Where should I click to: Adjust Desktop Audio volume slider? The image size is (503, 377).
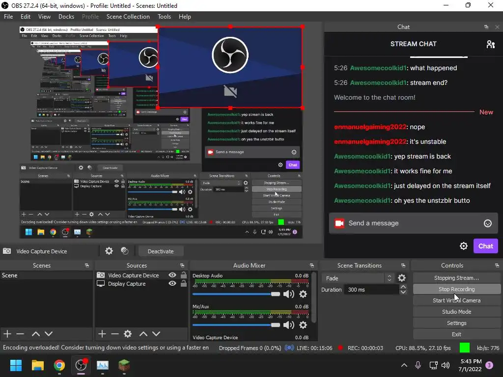click(x=236, y=294)
